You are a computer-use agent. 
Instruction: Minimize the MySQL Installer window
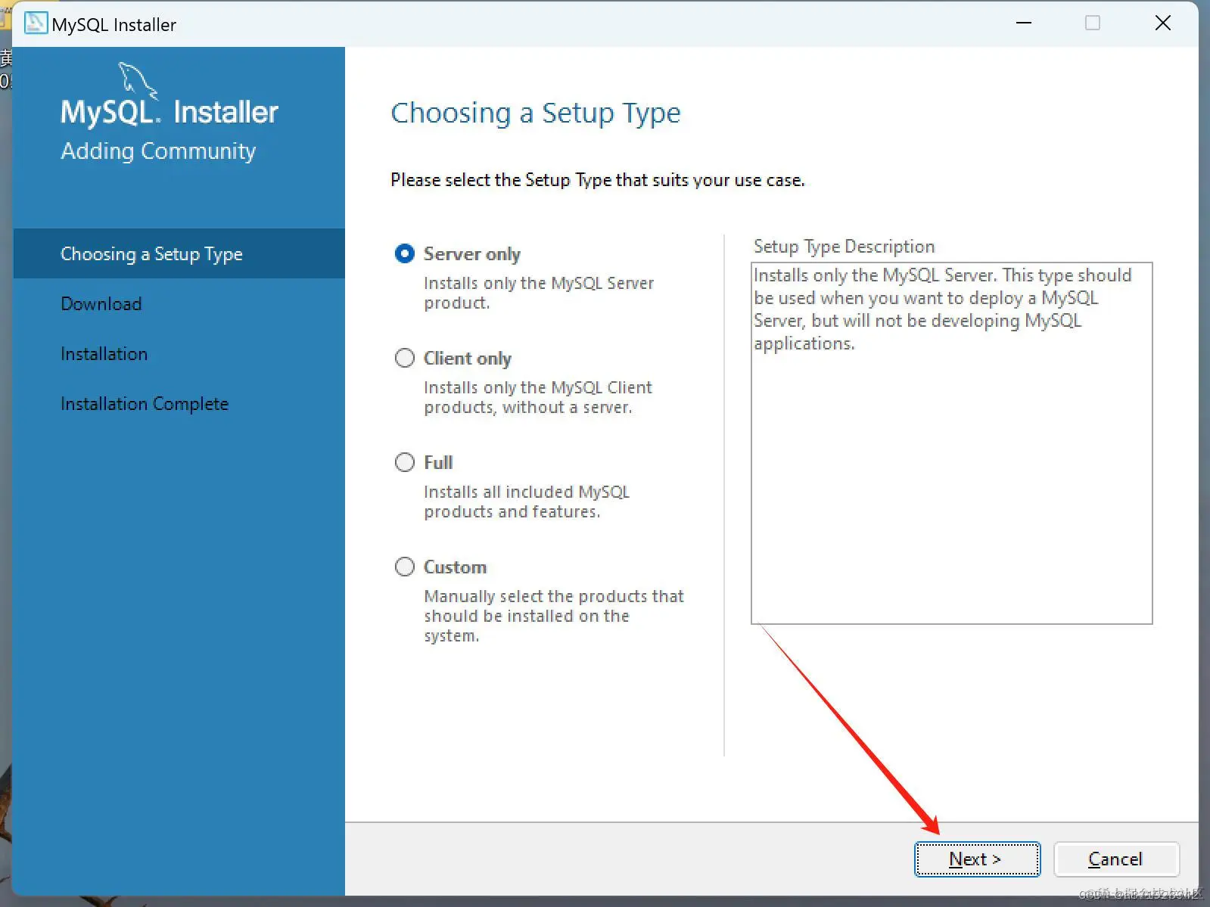[1023, 23]
